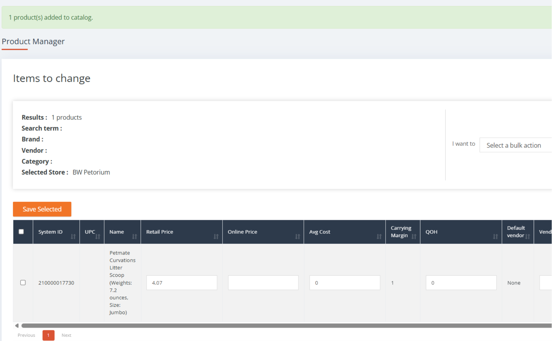552x341 pixels.
Task: Click the Avg Cost input field
Action: pyautogui.click(x=345, y=283)
